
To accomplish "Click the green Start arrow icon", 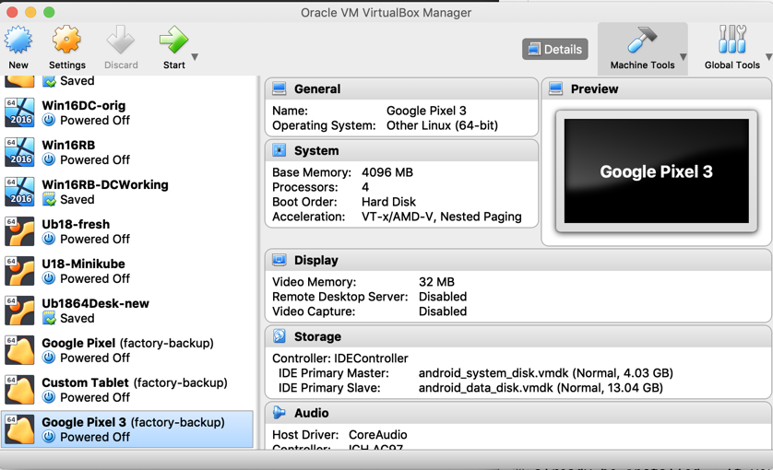I will 172,41.
